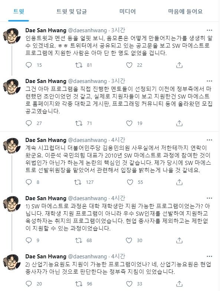Like the tweet with 22 likes
Screen dimensions: 223x291
pos(129,65)
